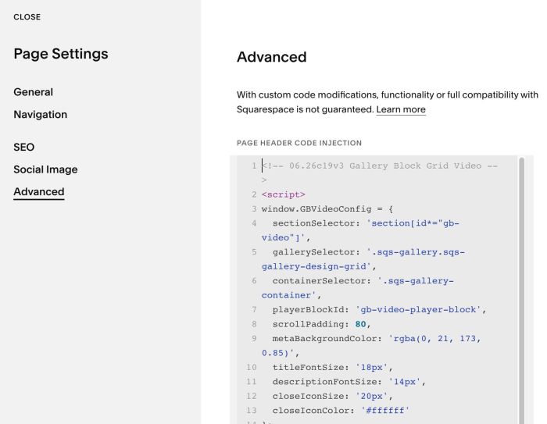Screen dimensions: 547x424
Task: Click line number 12 in gutter
Action: click(x=252, y=396)
